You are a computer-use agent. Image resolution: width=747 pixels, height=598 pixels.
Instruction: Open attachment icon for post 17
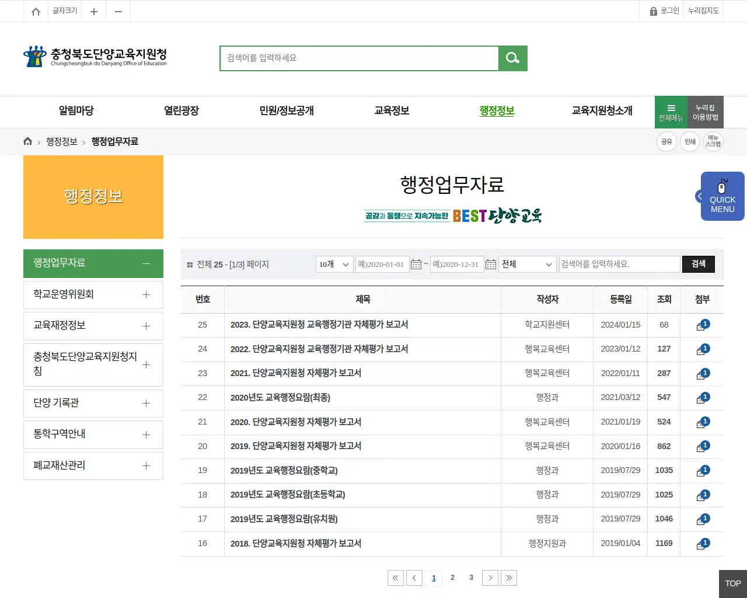point(703,520)
